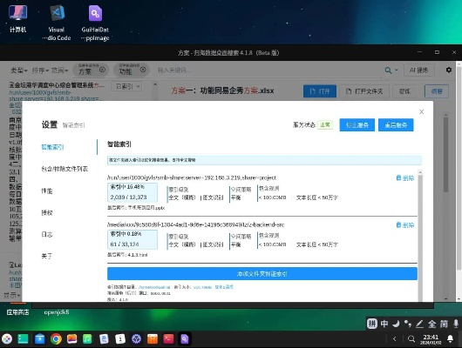Open the notification bell in the system tray

[450, 339]
